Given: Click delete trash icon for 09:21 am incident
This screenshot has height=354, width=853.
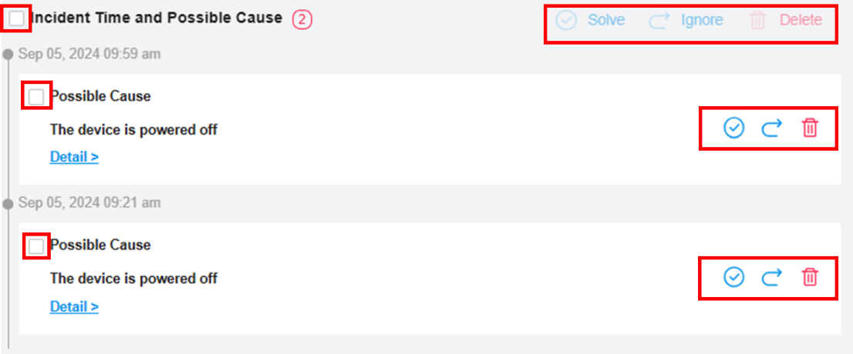Looking at the screenshot, I should click(x=810, y=278).
